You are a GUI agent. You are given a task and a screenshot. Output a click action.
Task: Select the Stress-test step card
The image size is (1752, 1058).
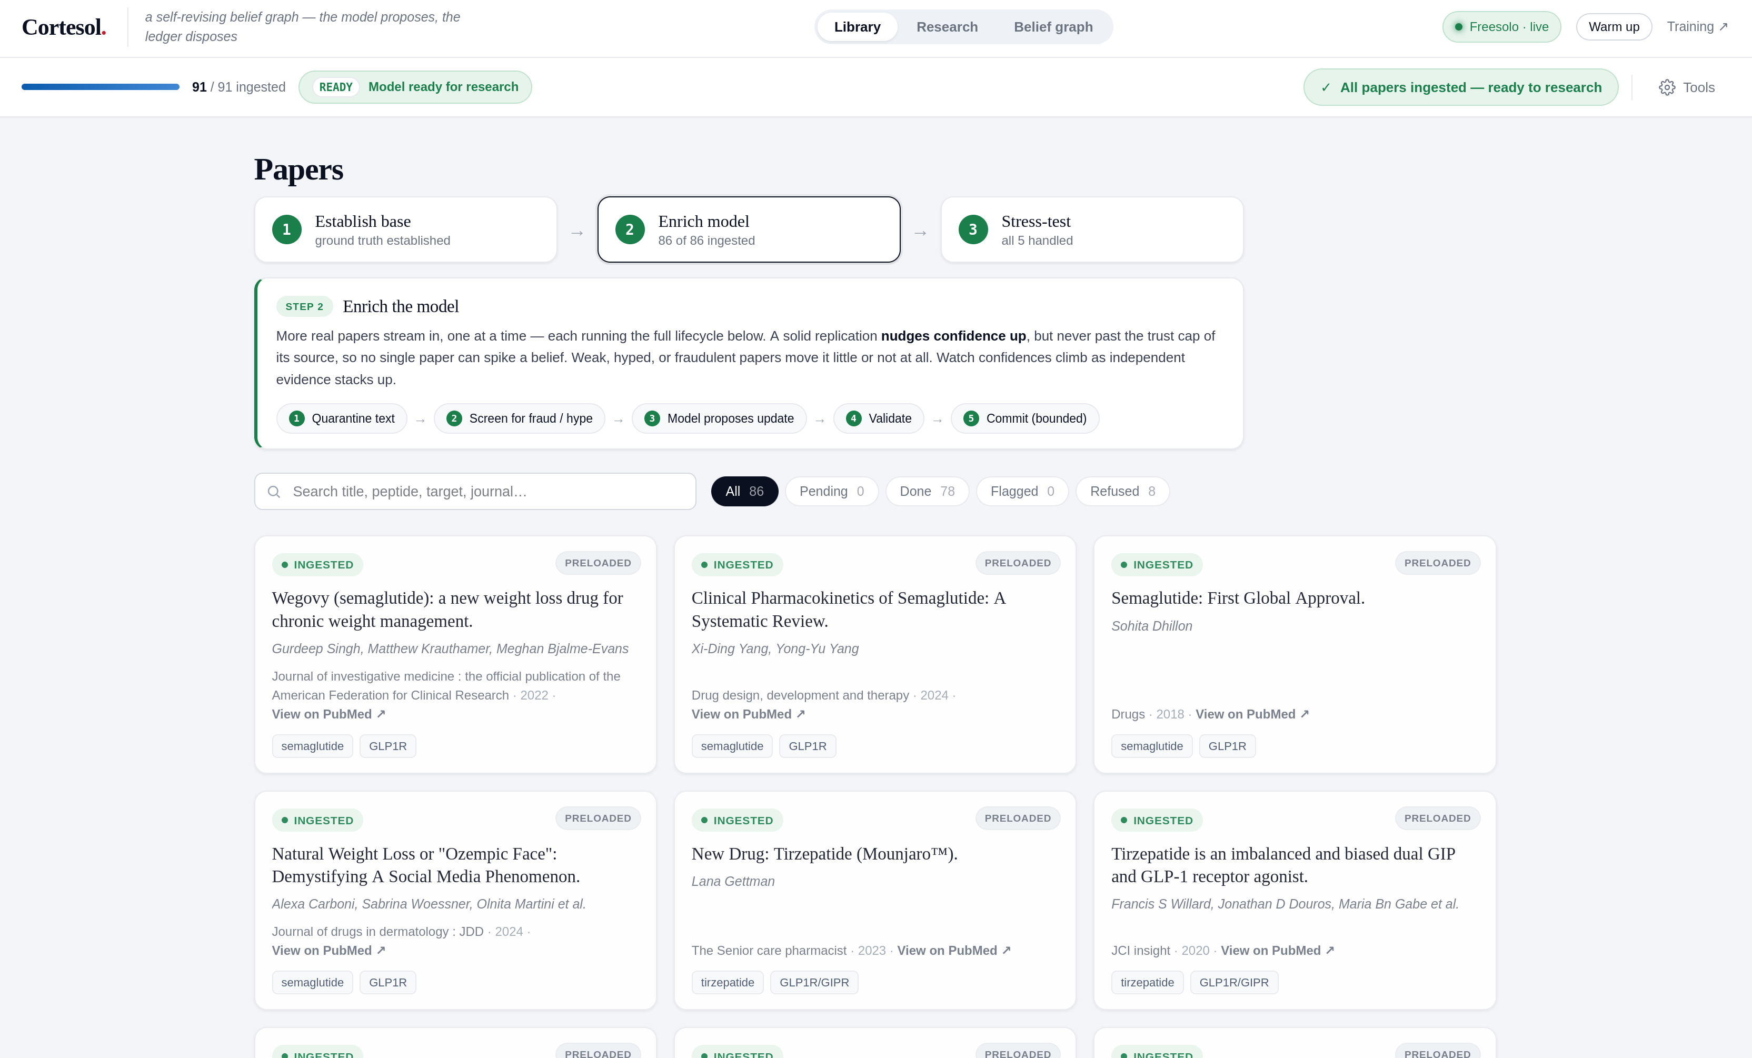pos(1091,229)
